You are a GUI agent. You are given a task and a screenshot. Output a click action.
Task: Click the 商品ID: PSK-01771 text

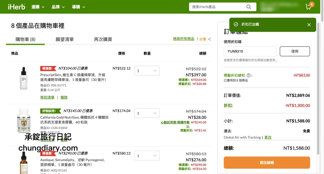click(x=53, y=85)
